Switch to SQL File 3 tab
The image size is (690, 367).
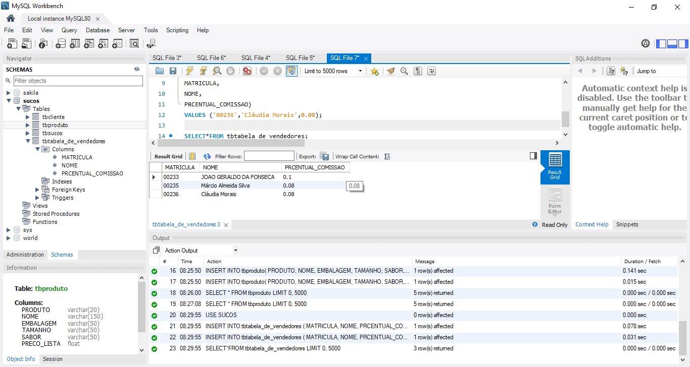[167, 58]
